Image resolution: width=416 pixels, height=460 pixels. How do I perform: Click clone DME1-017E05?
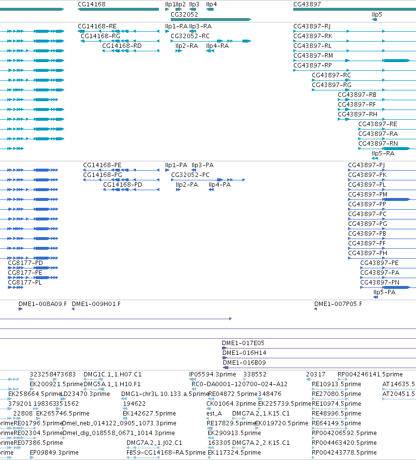(x=319, y=348)
